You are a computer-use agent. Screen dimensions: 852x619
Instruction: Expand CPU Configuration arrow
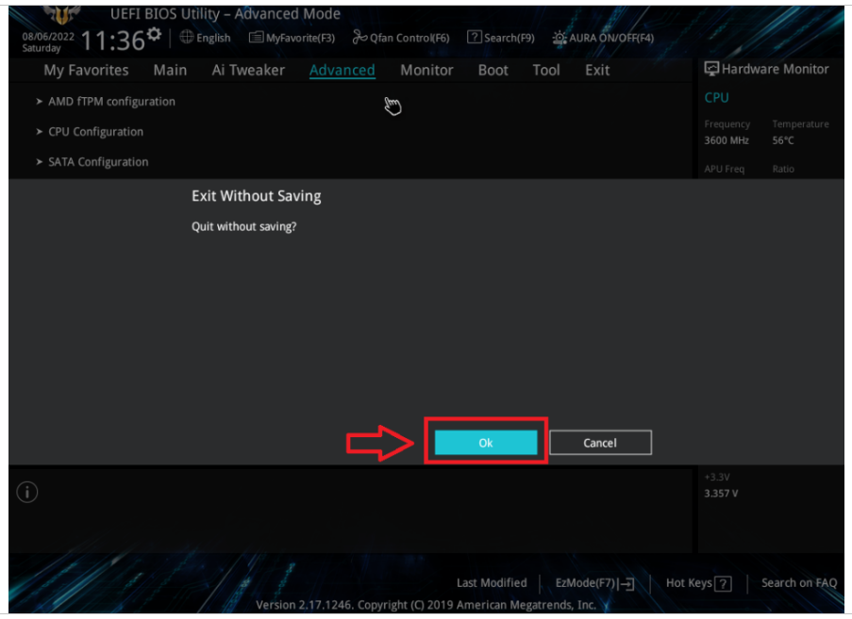pyautogui.click(x=39, y=132)
